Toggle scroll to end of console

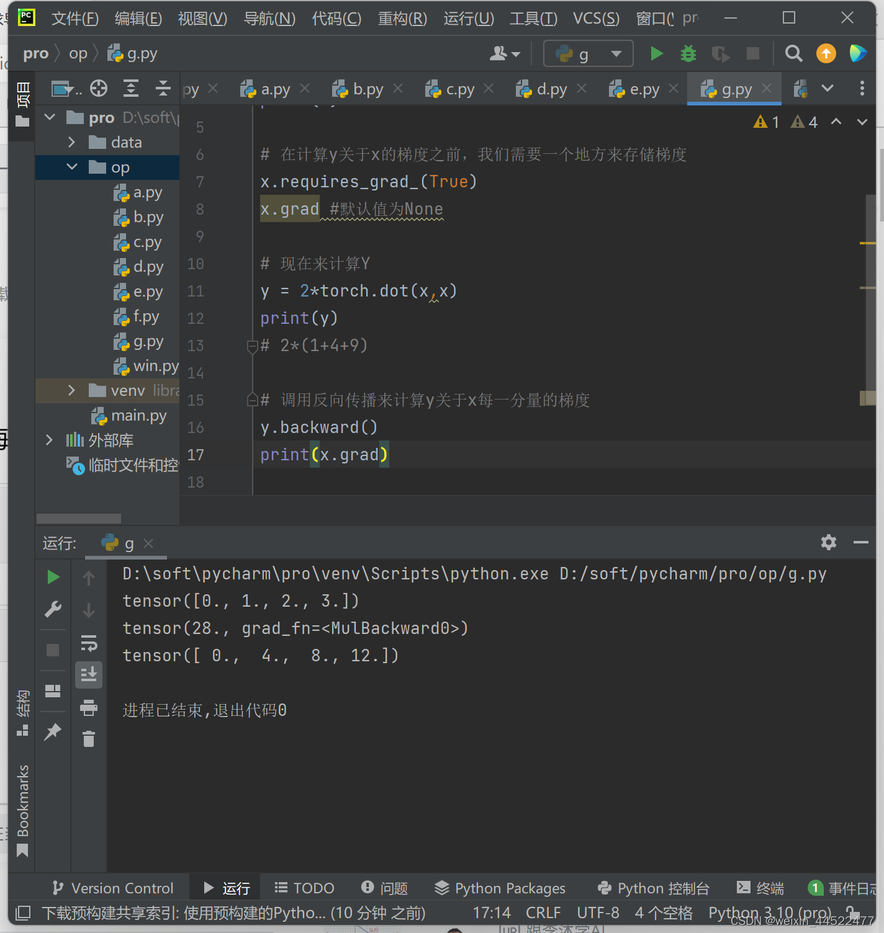[89, 674]
